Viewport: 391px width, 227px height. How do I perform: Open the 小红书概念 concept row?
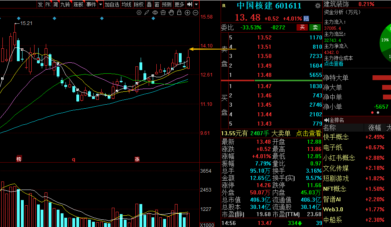(x=357, y=158)
